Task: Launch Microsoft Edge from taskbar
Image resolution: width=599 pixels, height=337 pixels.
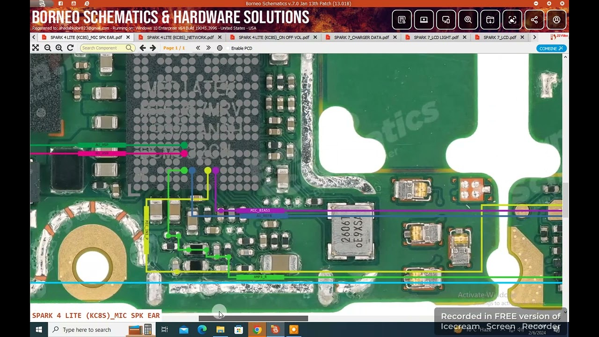Action: (202, 330)
